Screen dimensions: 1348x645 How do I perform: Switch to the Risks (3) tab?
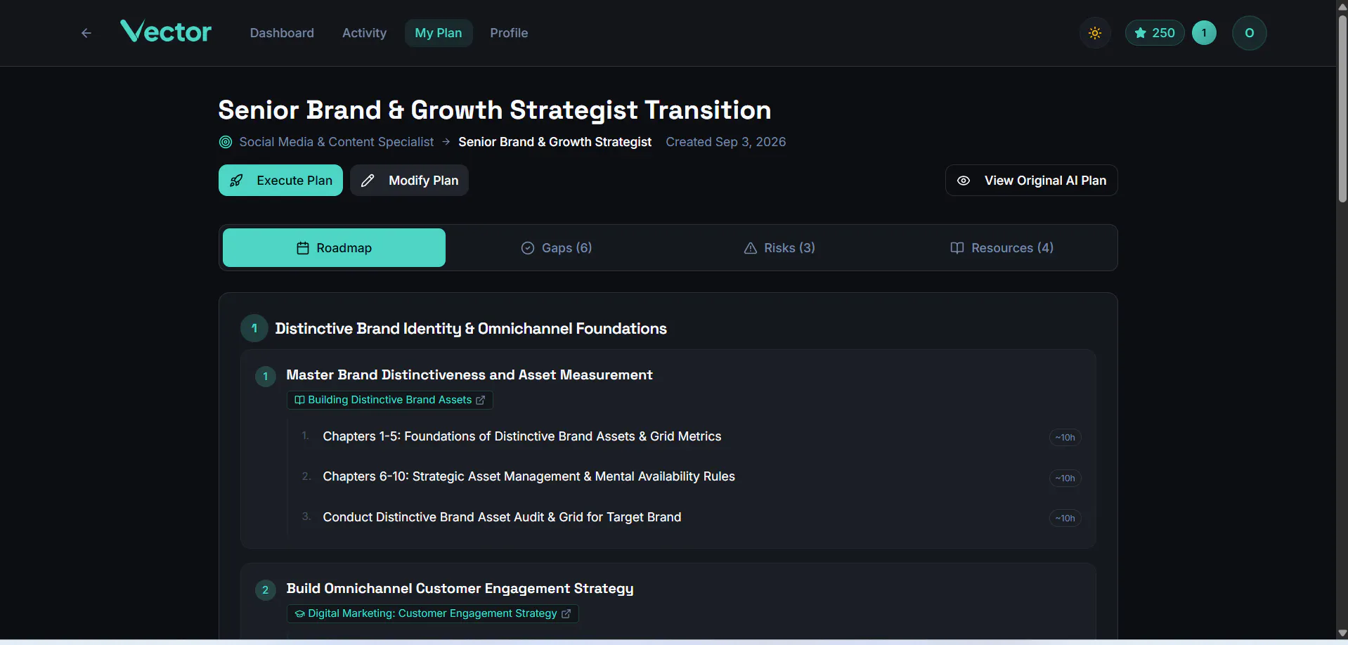[x=779, y=248]
